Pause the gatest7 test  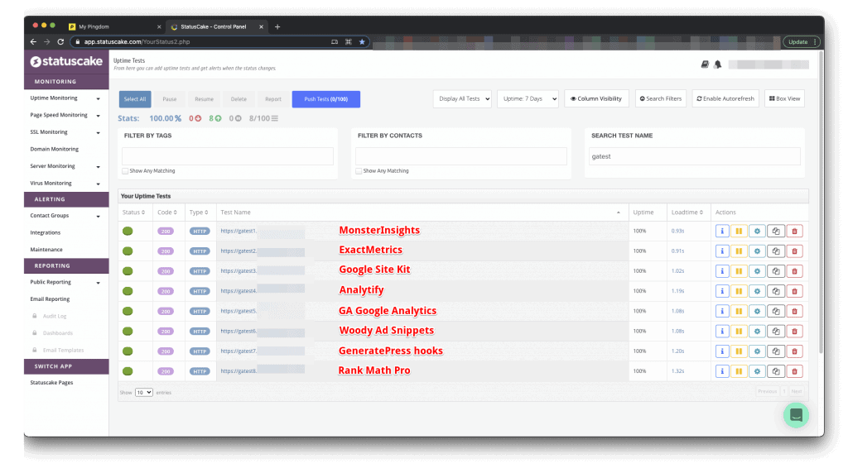pos(739,351)
